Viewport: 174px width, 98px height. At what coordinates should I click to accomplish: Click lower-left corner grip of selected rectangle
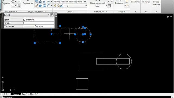tap(35, 43)
